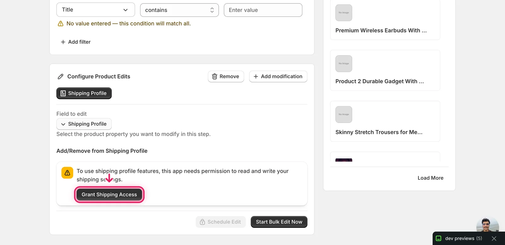This screenshot has height=245, width=505.
Task: Click the calculator icon in Shipping Profile tab
Action: (63, 93)
